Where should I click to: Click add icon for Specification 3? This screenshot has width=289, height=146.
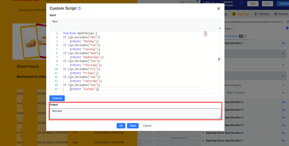point(284,110)
